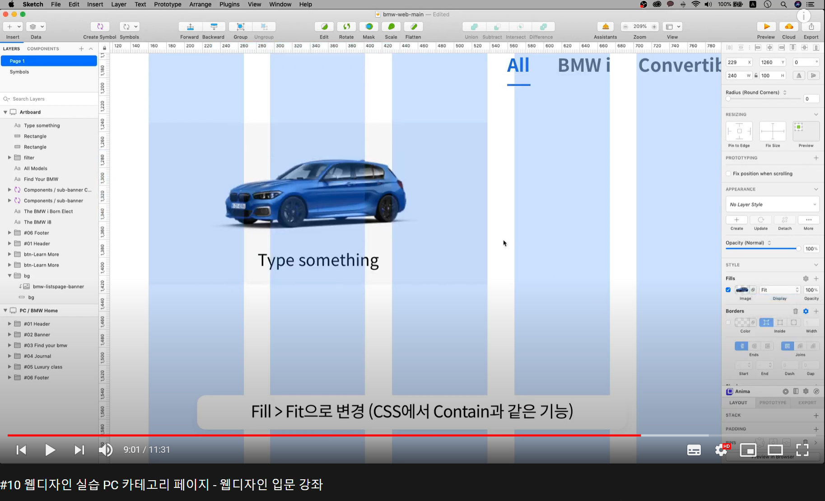This screenshot has width=825, height=501.
Task: Click the Search Layers field
Action: (49, 99)
